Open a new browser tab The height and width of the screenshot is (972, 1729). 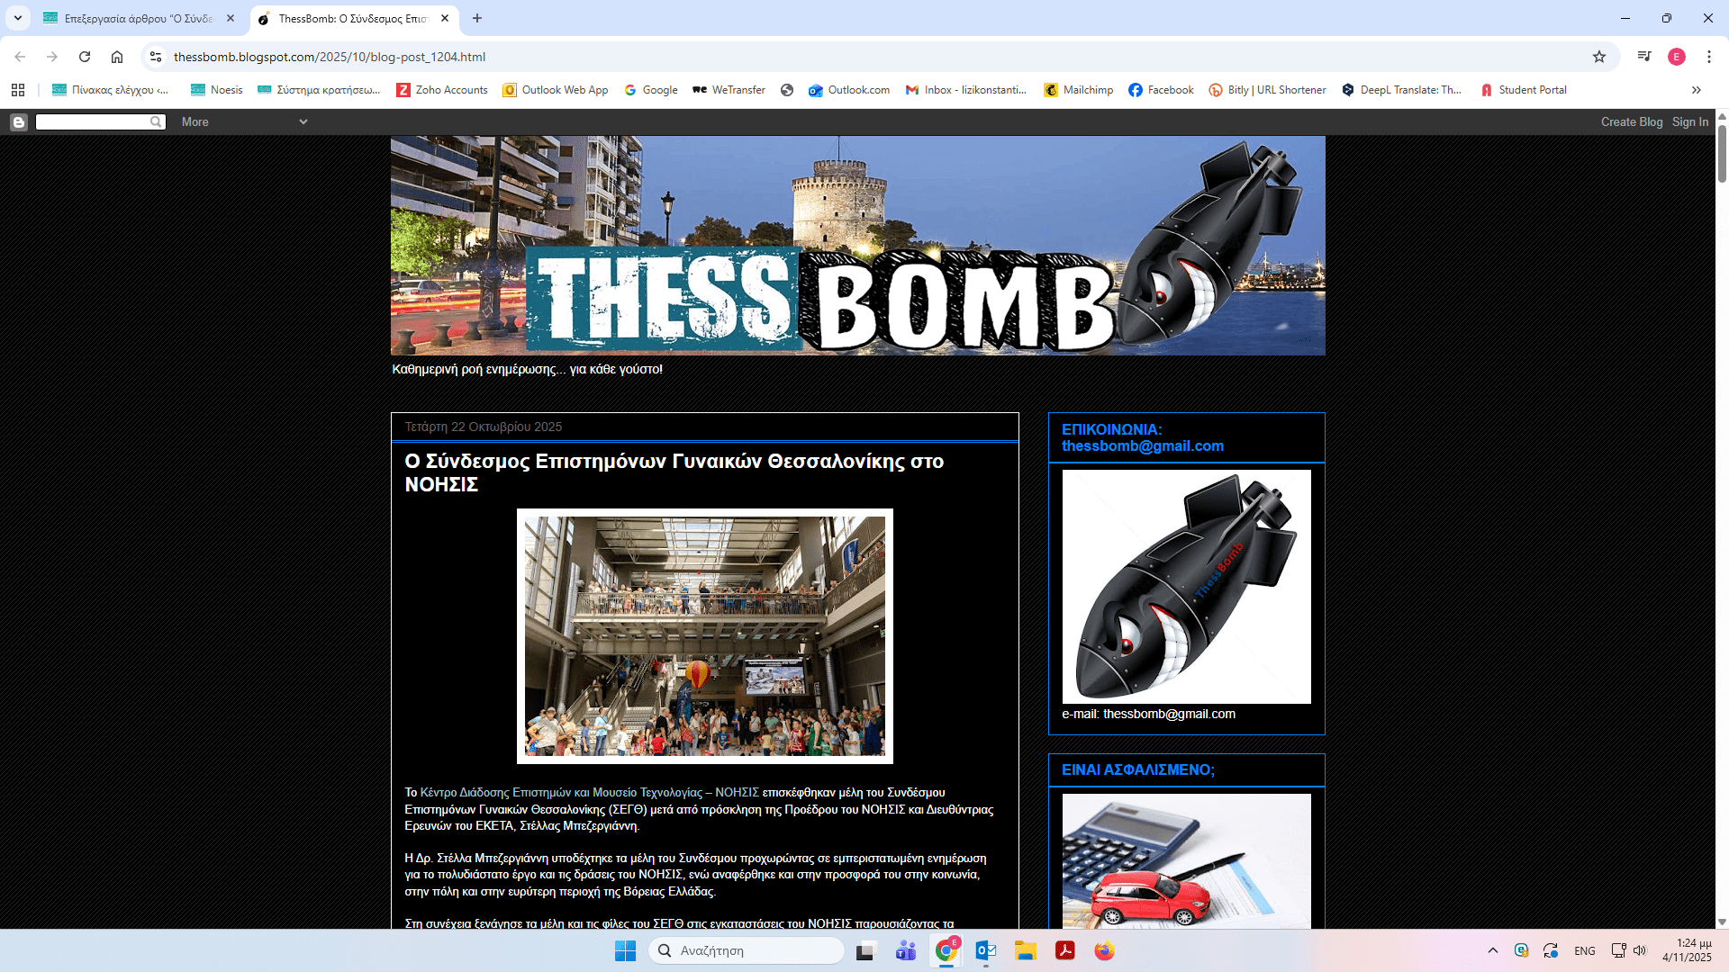pyautogui.click(x=477, y=18)
